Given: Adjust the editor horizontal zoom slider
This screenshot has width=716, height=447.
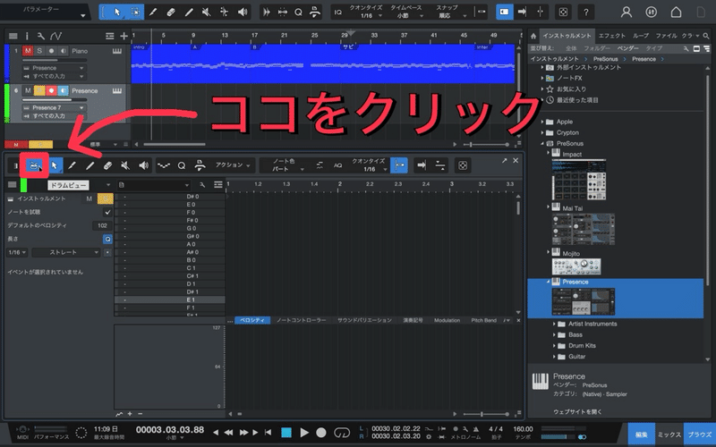Looking at the screenshot, I should pyautogui.click(x=486, y=414).
